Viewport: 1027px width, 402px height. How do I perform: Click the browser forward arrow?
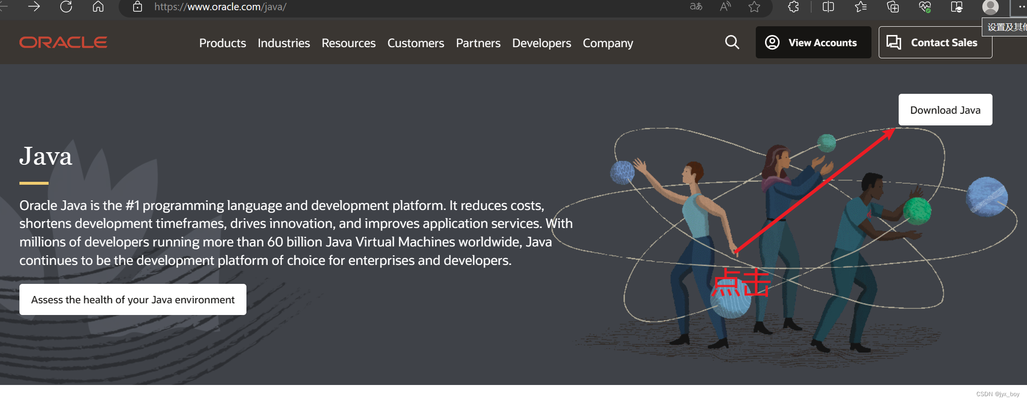(34, 6)
